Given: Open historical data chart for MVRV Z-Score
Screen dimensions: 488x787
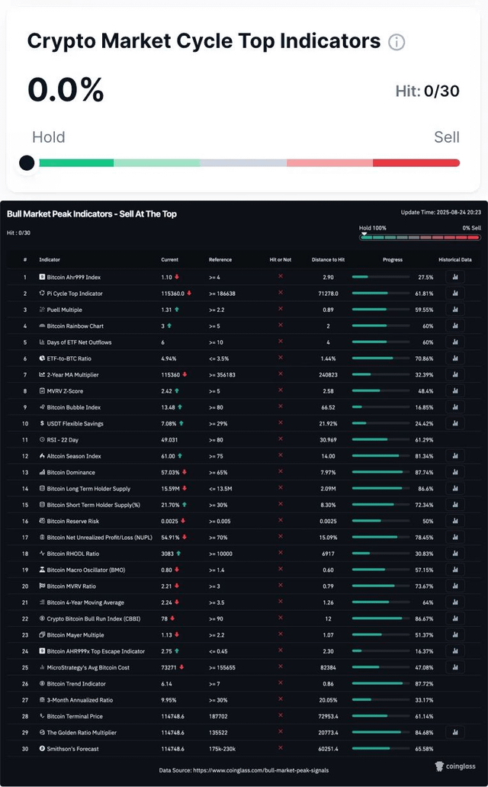Looking at the screenshot, I should pos(455,391).
